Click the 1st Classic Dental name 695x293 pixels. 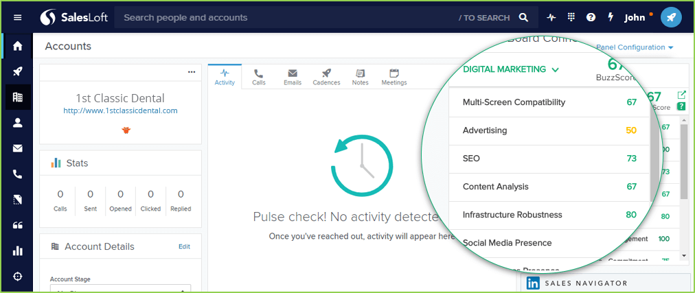coord(120,98)
